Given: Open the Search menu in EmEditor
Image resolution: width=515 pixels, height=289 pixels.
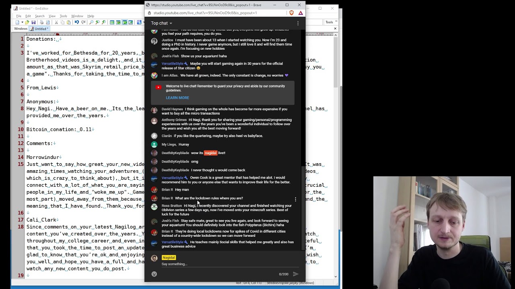Looking at the screenshot, I should pyautogui.click(x=39, y=16).
